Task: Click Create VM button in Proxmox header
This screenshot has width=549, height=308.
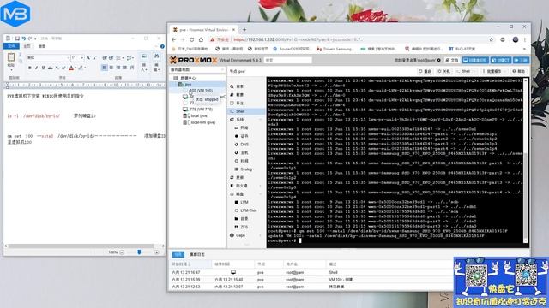Action: pyautogui.click(x=475, y=60)
